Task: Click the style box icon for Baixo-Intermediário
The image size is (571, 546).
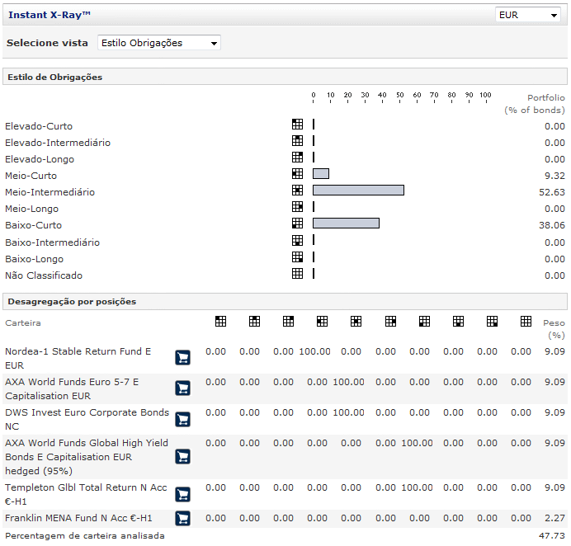Action: [x=297, y=240]
